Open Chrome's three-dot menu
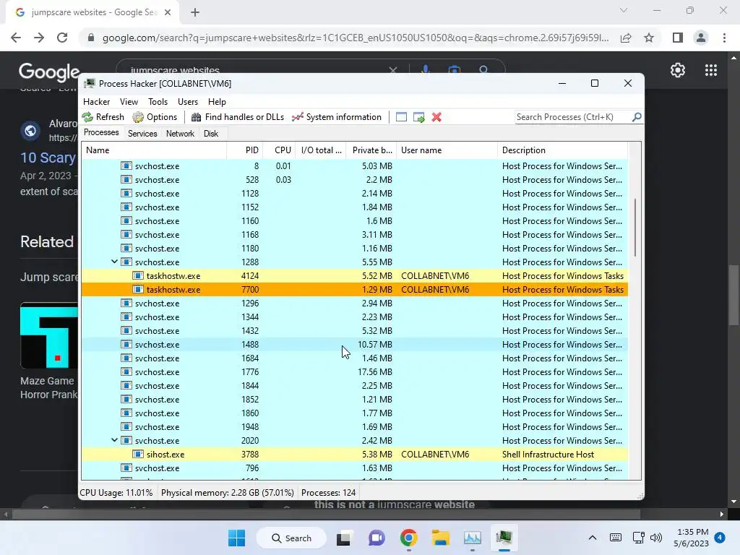 click(x=724, y=38)
